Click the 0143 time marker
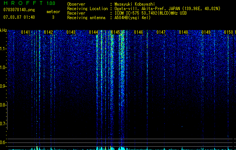Image resolution: width=236 pixels, height=150 pixels. 71,32
